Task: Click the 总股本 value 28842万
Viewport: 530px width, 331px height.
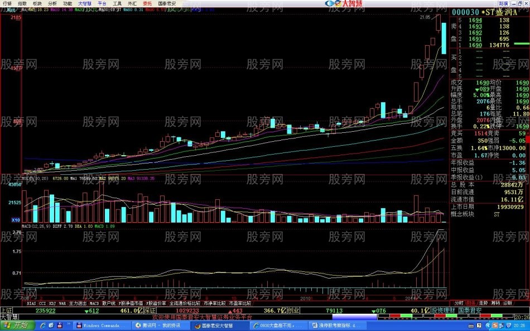Action: [x=512, y=185]
